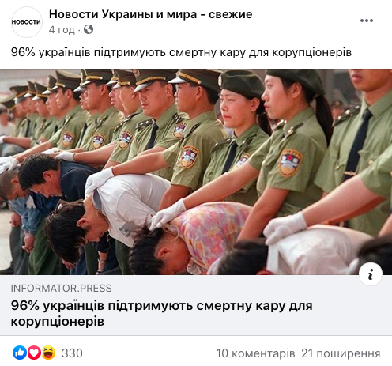Click the blue Like reaction icon
The height and width of the screenshot is (366, 392).
click(x=20, y=353)
